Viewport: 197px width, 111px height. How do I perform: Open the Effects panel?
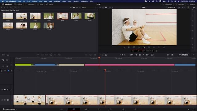click(x=49, y=4)
